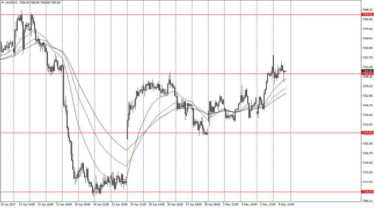Image resolution: width=374 pixels, height=208 pixels.
Task: Click the 7343.90 price scale value
Action: tap(367, 48)
